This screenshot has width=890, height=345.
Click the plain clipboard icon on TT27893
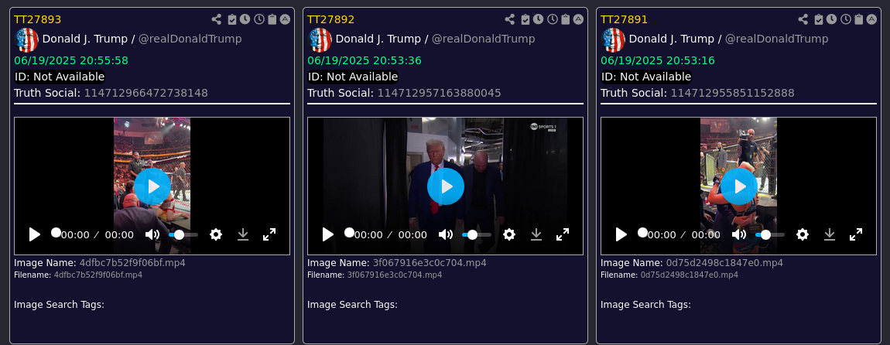272,19
